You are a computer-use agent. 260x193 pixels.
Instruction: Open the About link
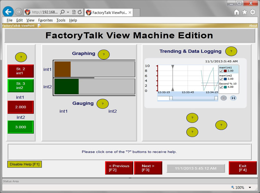tap(253, 26)
